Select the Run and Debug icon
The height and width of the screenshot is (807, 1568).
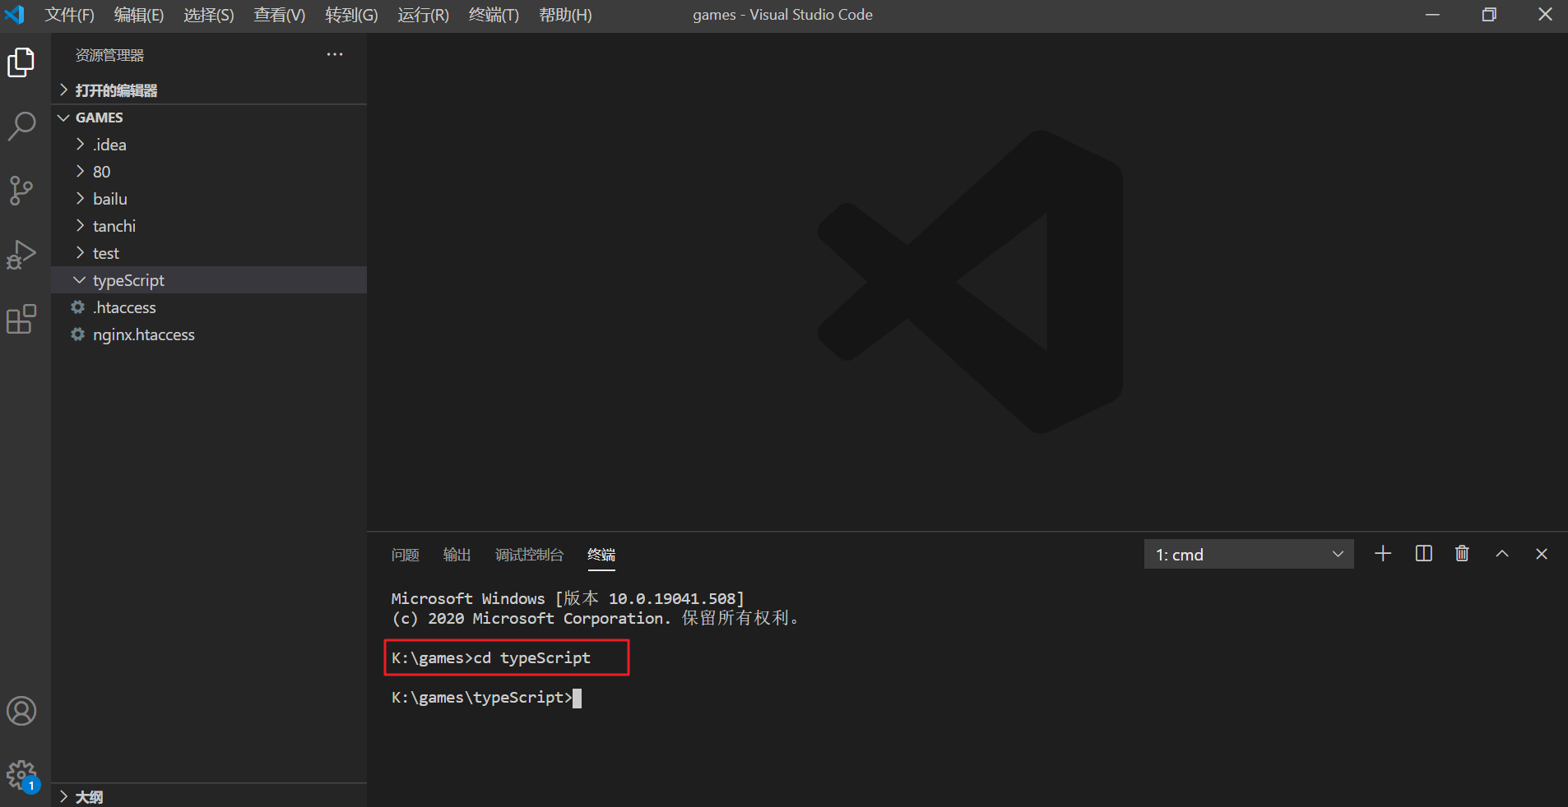[x=21, y=255]
